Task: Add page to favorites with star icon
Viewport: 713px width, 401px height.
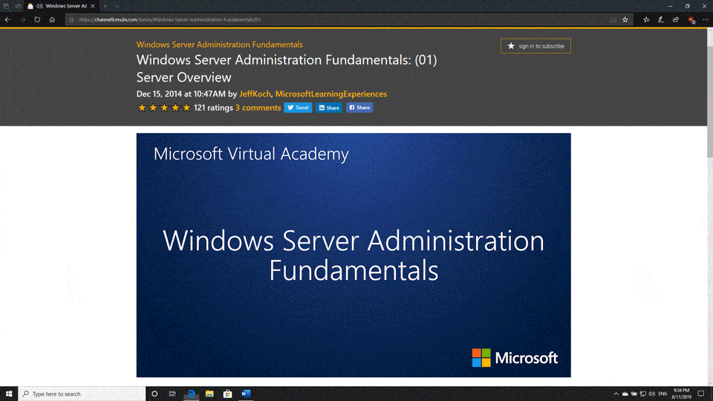Action: point(625,20)
